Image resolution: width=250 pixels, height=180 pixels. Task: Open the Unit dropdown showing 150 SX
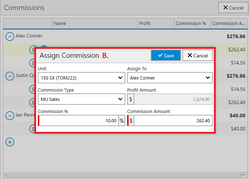pos(81,78)
